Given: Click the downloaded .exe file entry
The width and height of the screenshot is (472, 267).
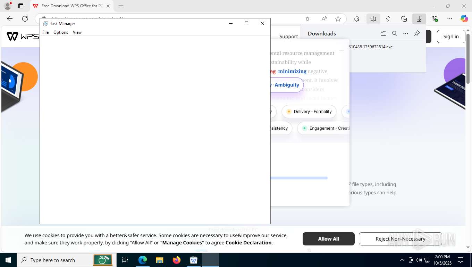Looking at the screenshot, I should pyautogui.click(x=371, y=47).
